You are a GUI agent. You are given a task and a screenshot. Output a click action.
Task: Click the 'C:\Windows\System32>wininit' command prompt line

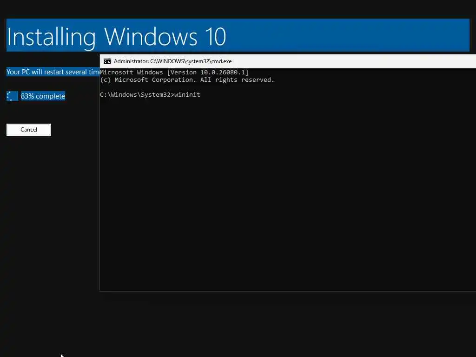(x=150, y=95)
